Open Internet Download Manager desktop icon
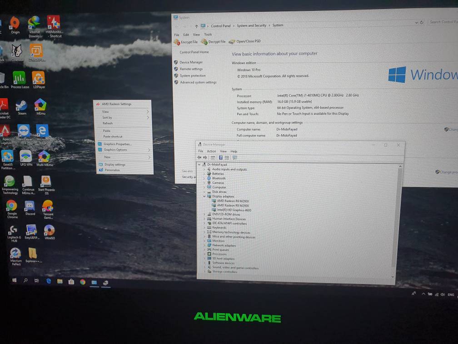458x344 pixels. (35, 27)
